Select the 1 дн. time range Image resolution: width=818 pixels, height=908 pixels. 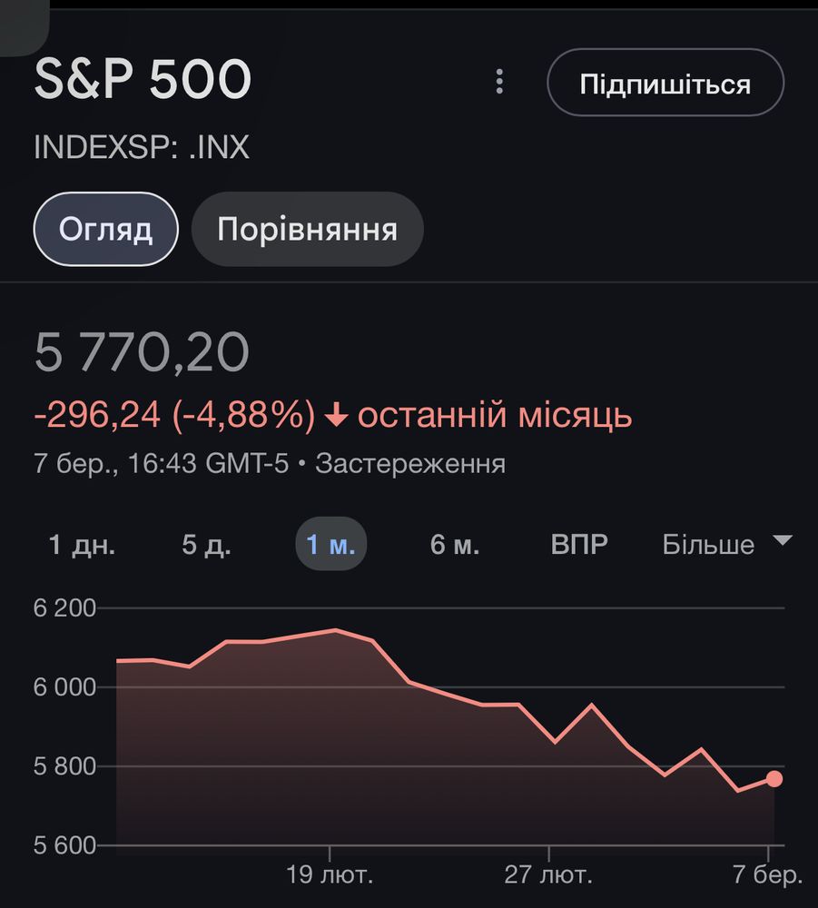tap(82, 544)
